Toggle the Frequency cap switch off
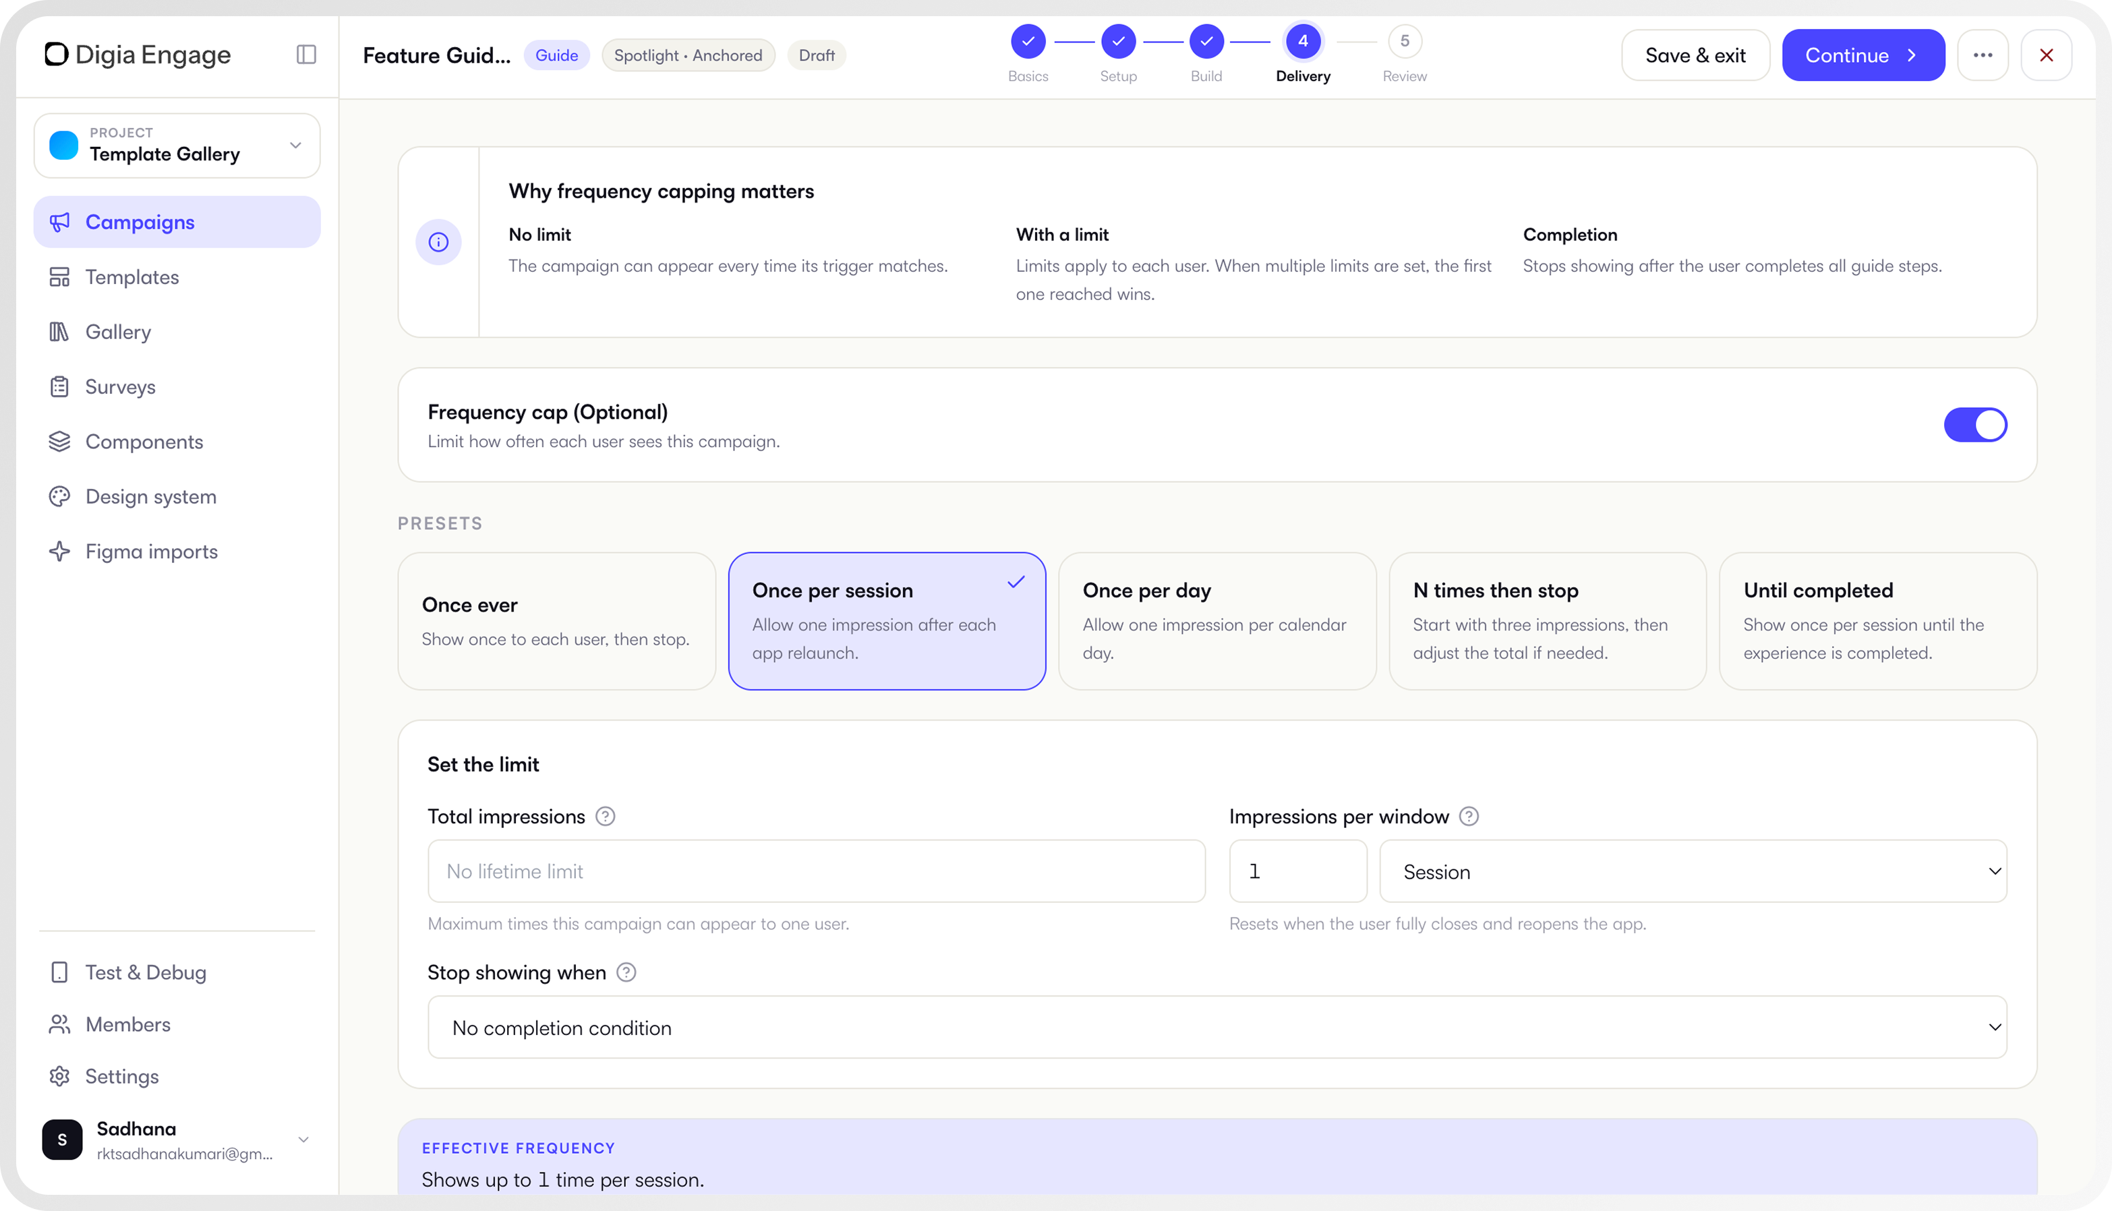The height and width of the screenshot is (1211, 2112). click(x=1976, y=425)
